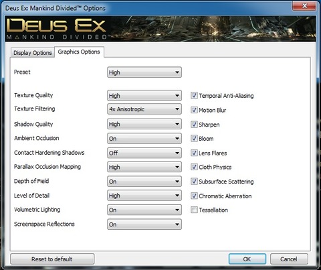Click the Depth of Field label

tap(31, 181)
